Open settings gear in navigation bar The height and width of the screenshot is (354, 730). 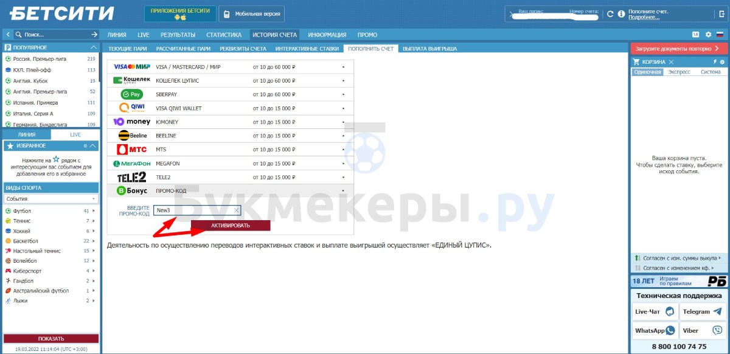coord(709,35)
